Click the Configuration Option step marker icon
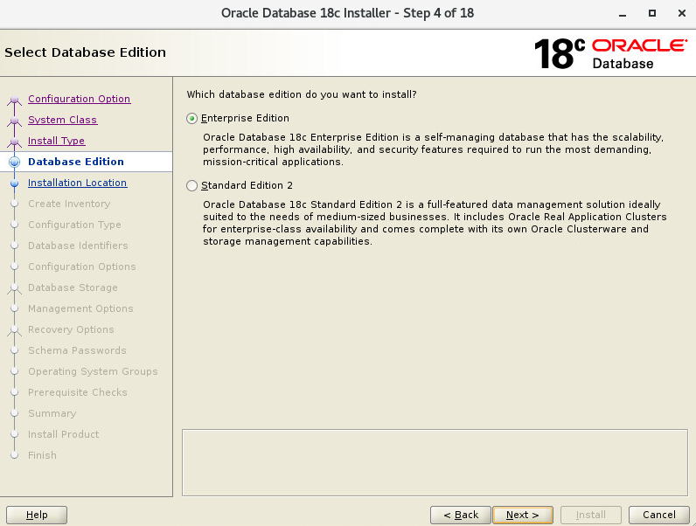Image resolution: width=696 pixels, height=526 pixels. click(x=14, y=100)
